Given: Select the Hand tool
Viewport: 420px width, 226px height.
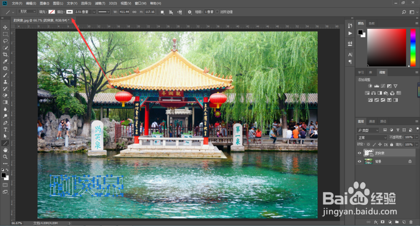Looking at the screenshot, I should point(5,150).
